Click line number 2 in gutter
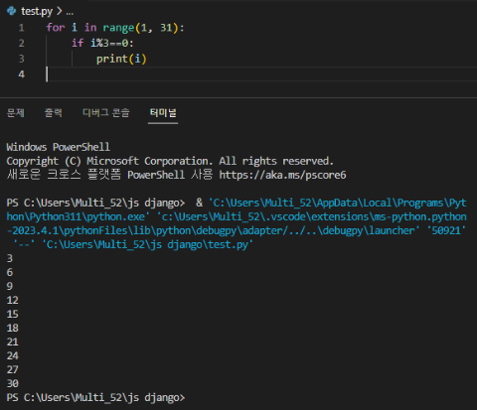The width and height of the screenshot is (477, 410). (22, 43)
